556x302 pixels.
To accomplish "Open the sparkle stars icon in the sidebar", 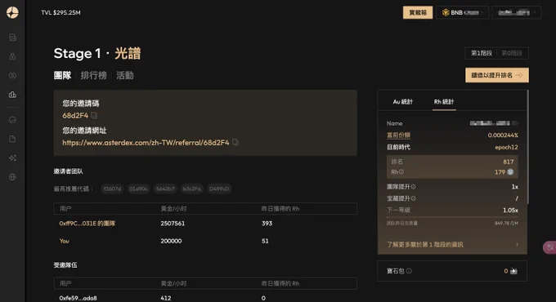I will point(12,158).
